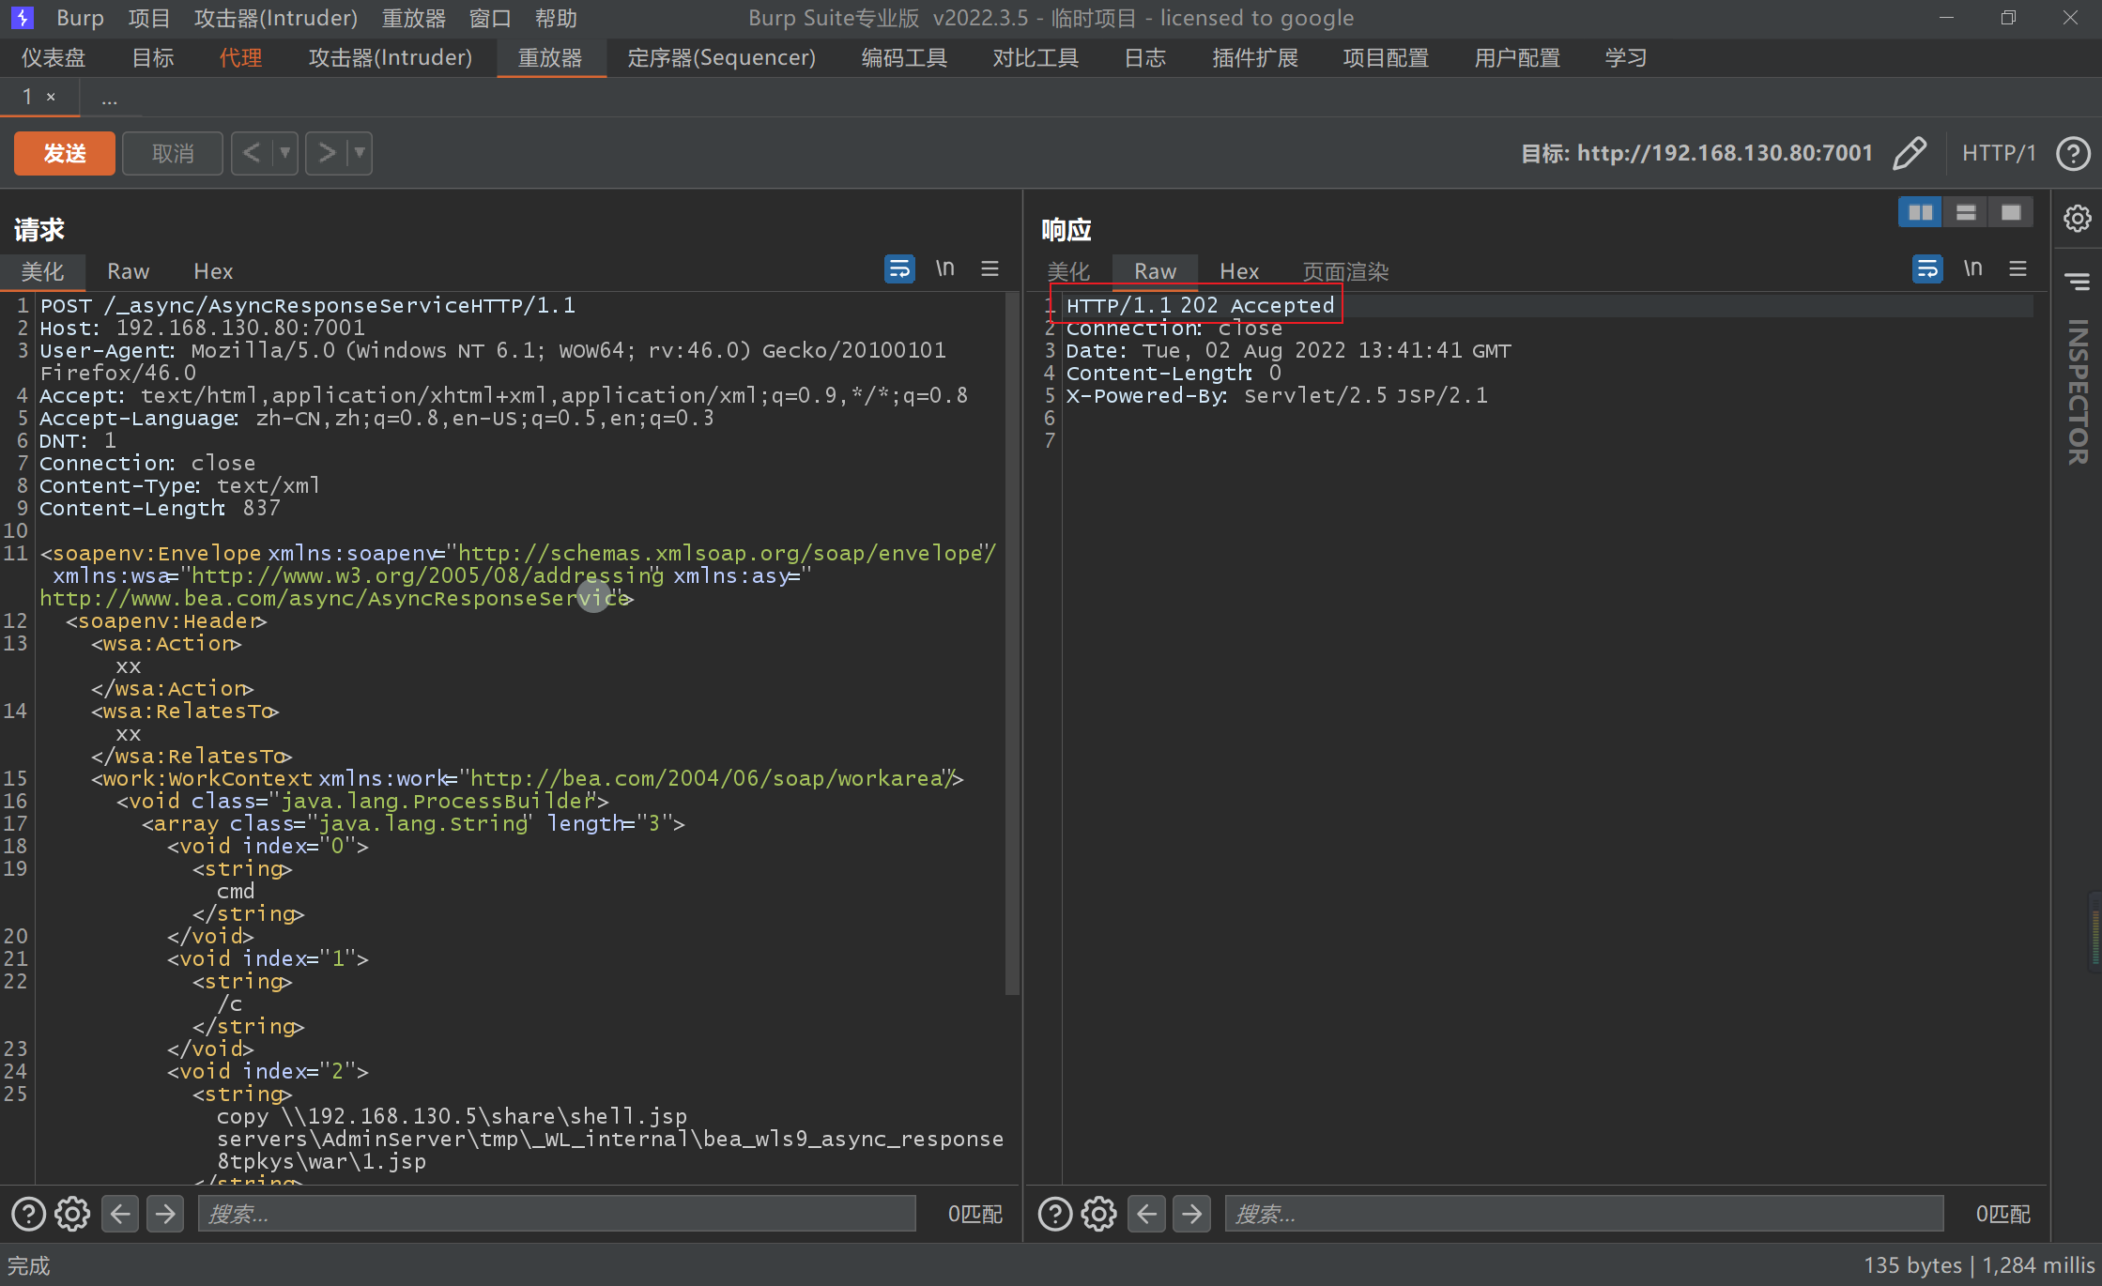This screenshot has width=2102, height=1286.
Task: Switch to 项目配置 project options tab
Action: point(1386,58)
